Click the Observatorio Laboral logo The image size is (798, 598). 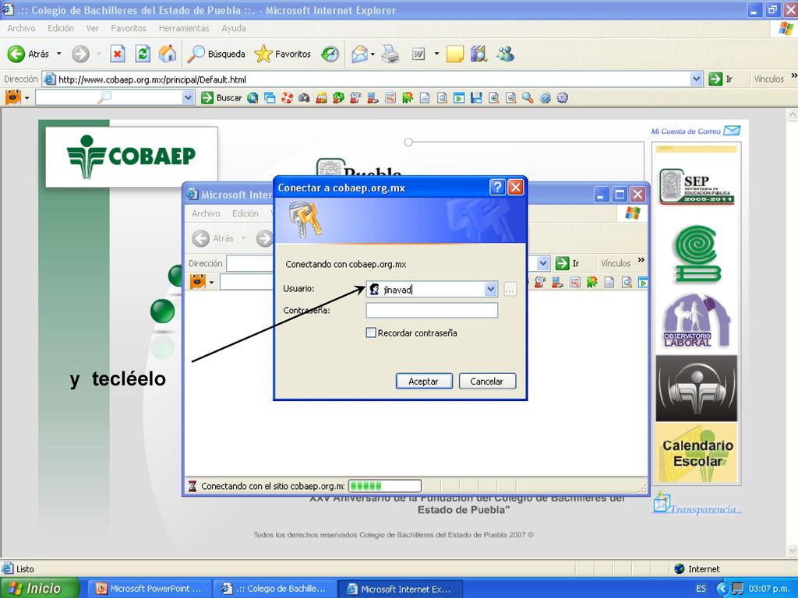tap(696, 322)
